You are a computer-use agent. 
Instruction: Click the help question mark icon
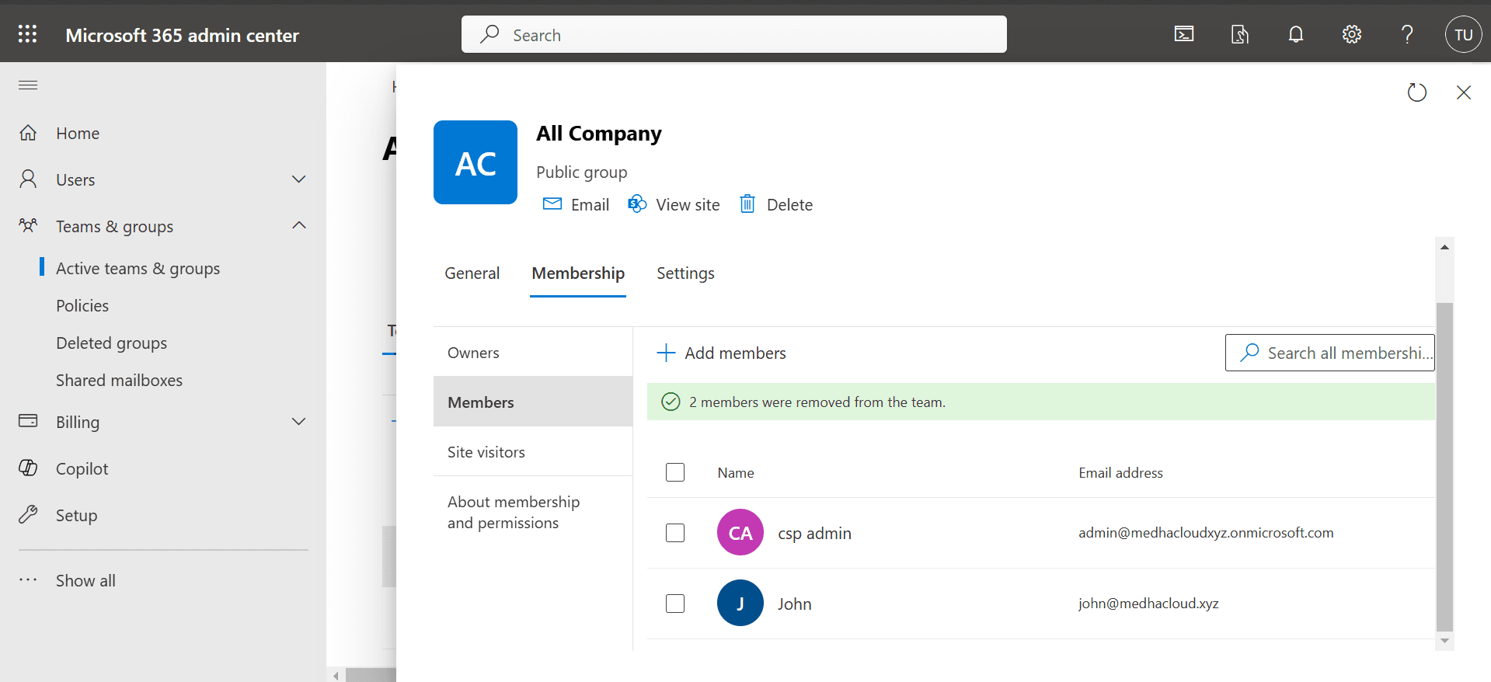(1406, 34)
